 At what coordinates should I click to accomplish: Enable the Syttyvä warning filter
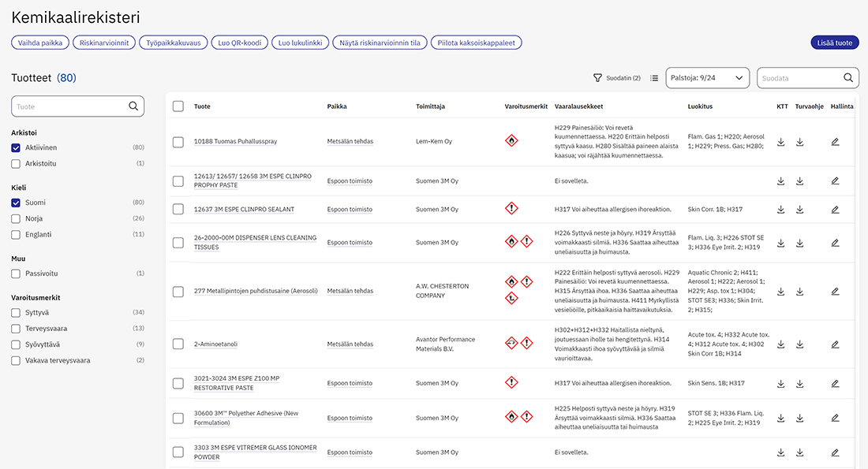click(16, 312)
